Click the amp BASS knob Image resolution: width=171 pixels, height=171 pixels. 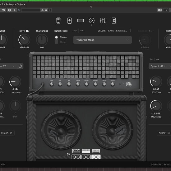(60, 84)
